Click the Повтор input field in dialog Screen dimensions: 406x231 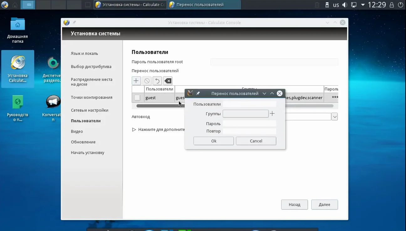coord(249,131)
